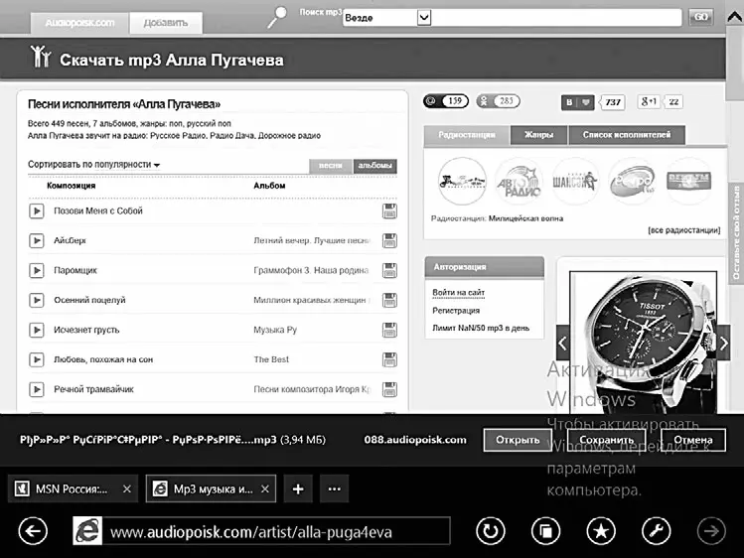Click the browser forward arrow button

[711, 531]
